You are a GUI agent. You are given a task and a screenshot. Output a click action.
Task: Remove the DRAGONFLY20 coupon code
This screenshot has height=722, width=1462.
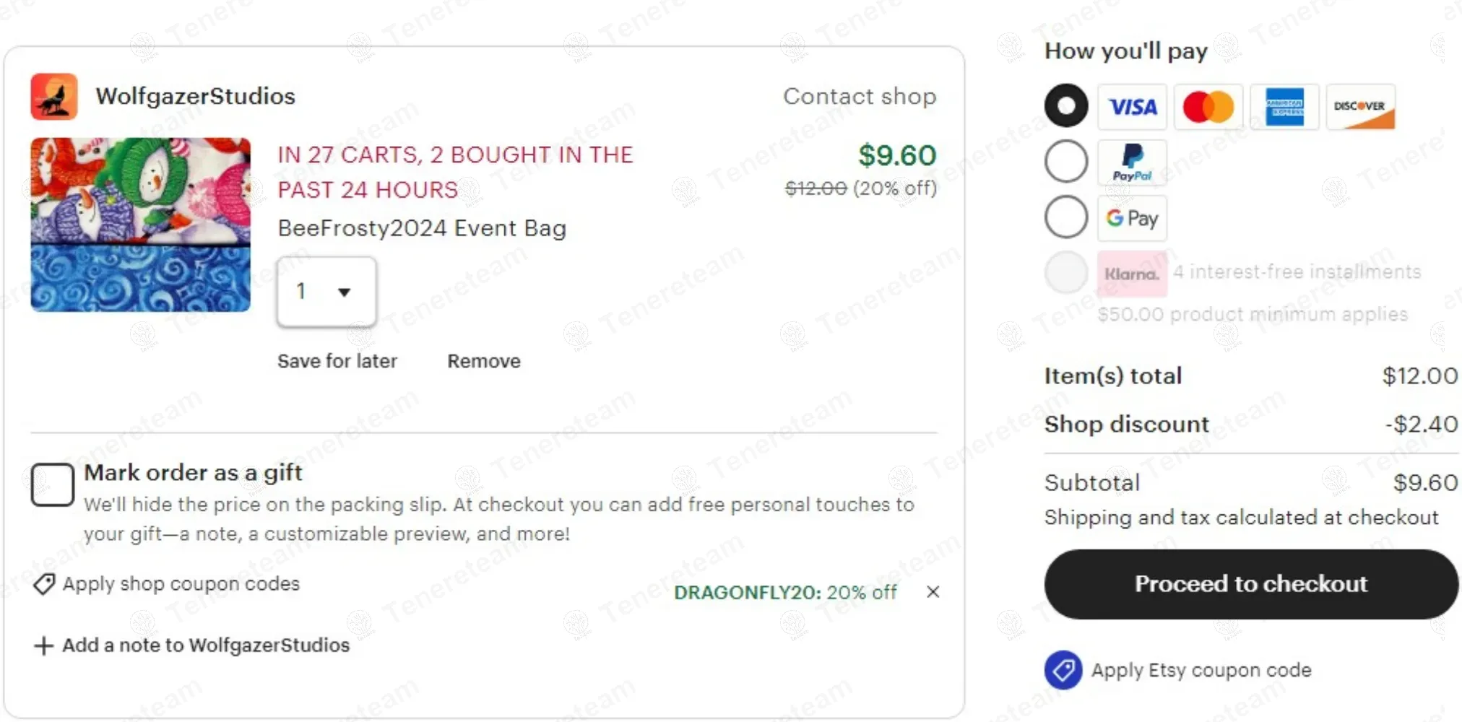click(x=933, y=592)
